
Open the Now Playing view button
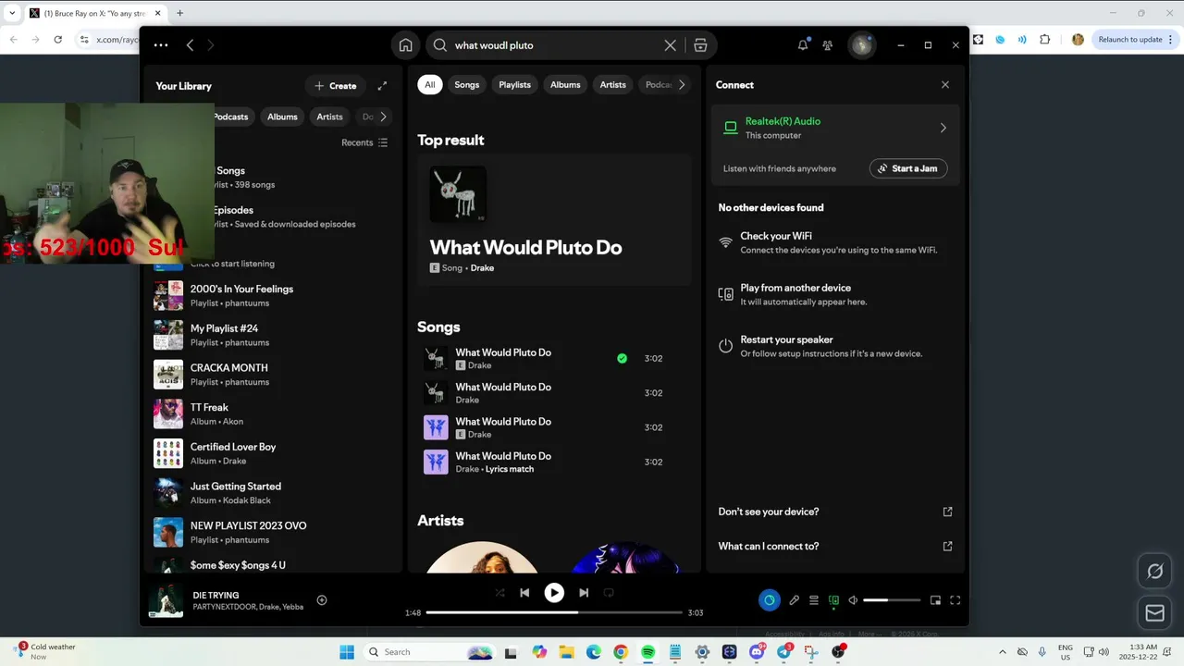click(x=770, y=600)
